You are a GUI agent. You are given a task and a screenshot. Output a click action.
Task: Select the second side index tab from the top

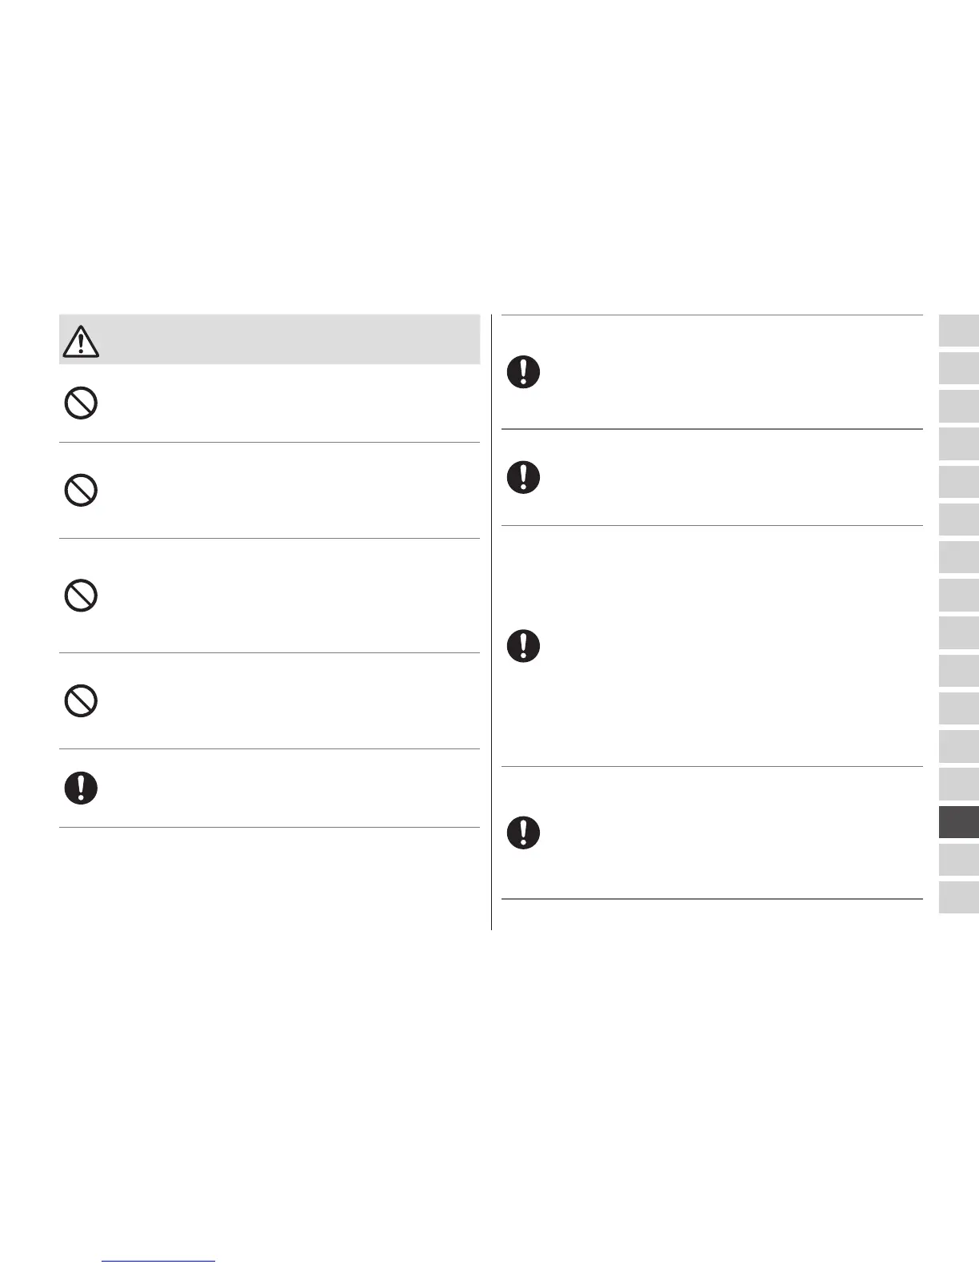pyautogui.click(x=959, y=368)
